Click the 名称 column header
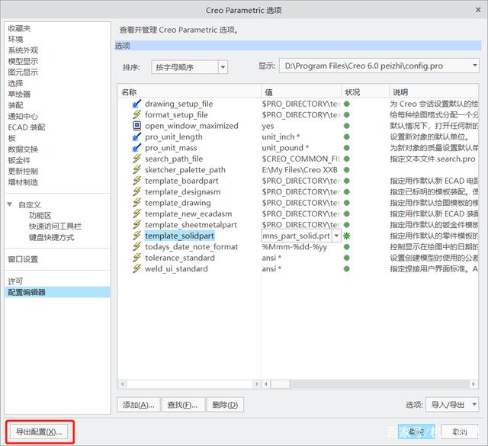The image size is (488, 446). [x=189, y=92]
